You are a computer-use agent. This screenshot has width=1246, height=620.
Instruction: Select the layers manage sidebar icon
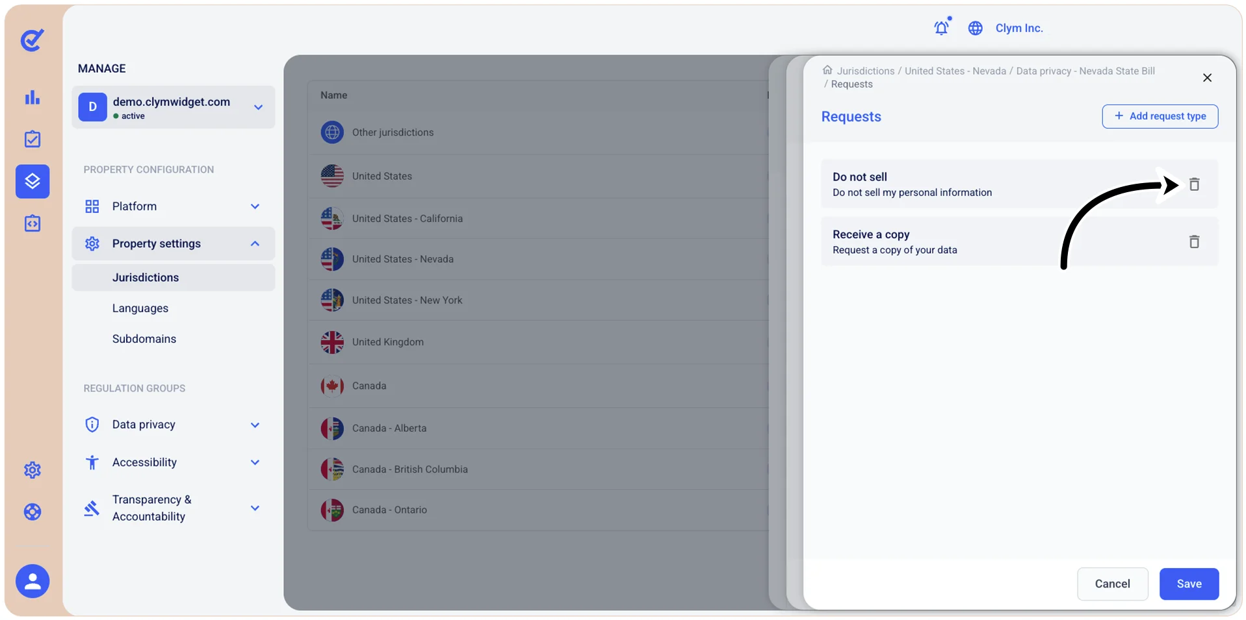[x=32, y=181]
